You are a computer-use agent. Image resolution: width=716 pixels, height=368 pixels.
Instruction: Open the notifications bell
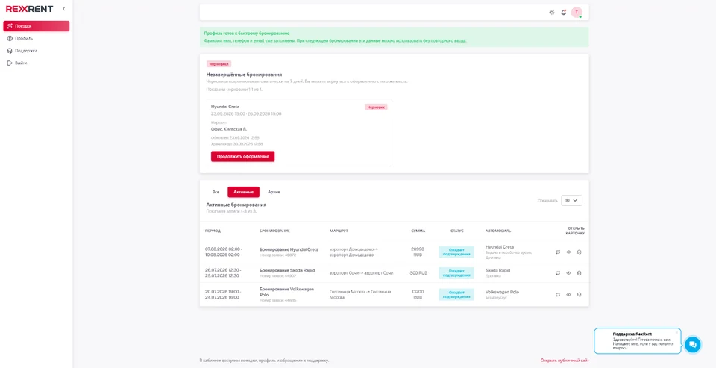click(x=564, y=13)
